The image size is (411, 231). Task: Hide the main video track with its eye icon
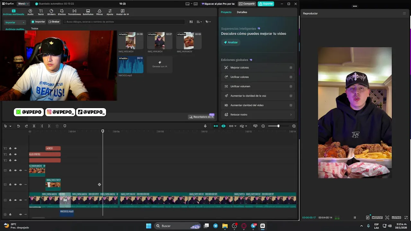15,200
